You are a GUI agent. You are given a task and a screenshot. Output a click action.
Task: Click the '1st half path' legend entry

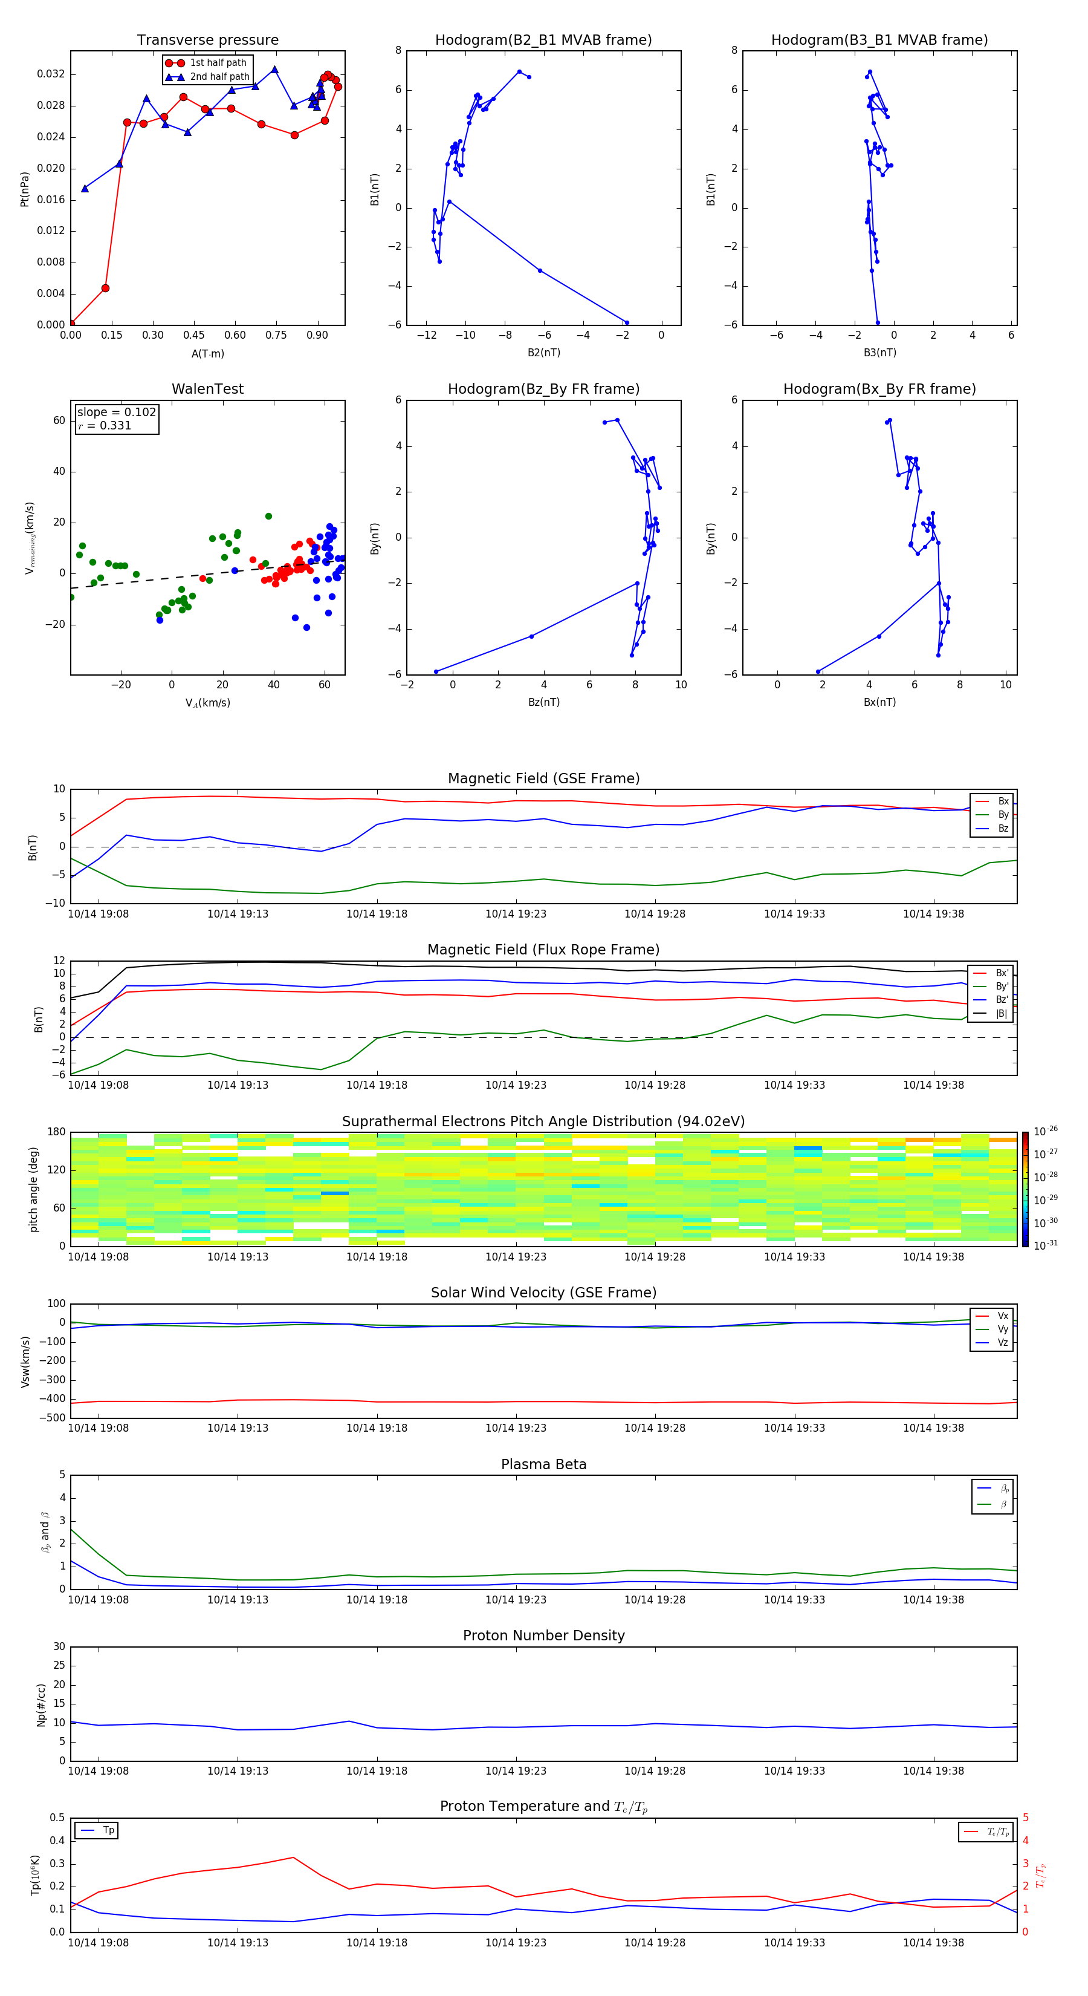click(207, 63)
